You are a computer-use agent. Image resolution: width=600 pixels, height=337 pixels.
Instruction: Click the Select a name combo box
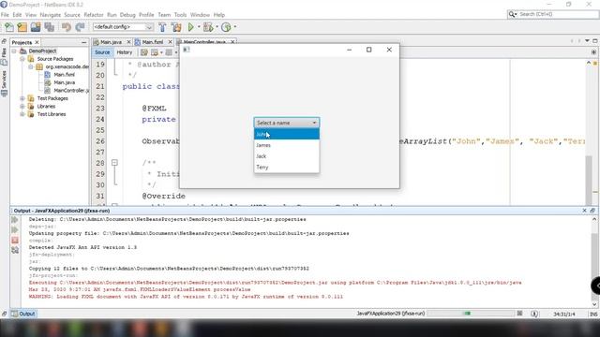[x=287, y=123]
